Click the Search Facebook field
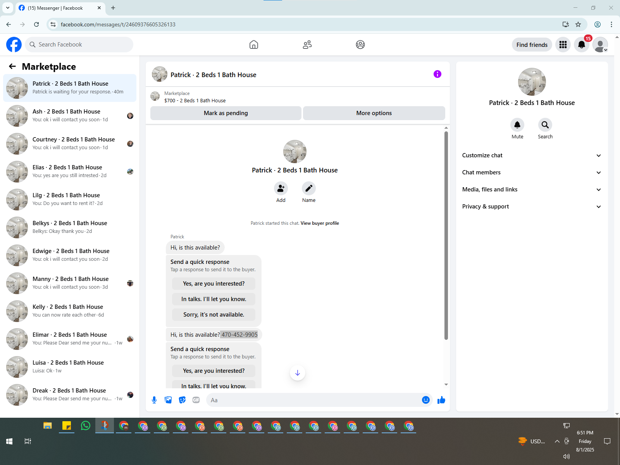620x465 pixels. 79,45
